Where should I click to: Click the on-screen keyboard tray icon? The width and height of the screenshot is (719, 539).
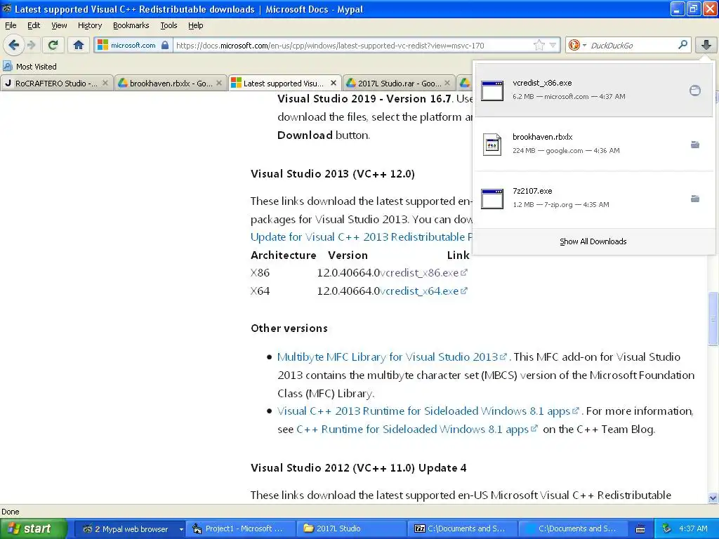[x=640, y=529]
